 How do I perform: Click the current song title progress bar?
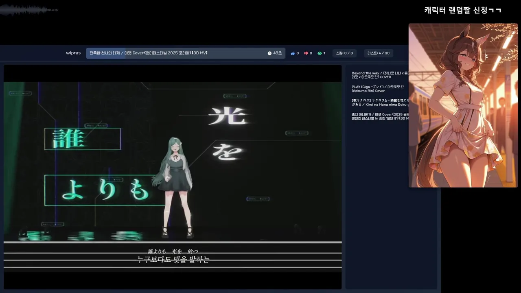click(186, 53)
